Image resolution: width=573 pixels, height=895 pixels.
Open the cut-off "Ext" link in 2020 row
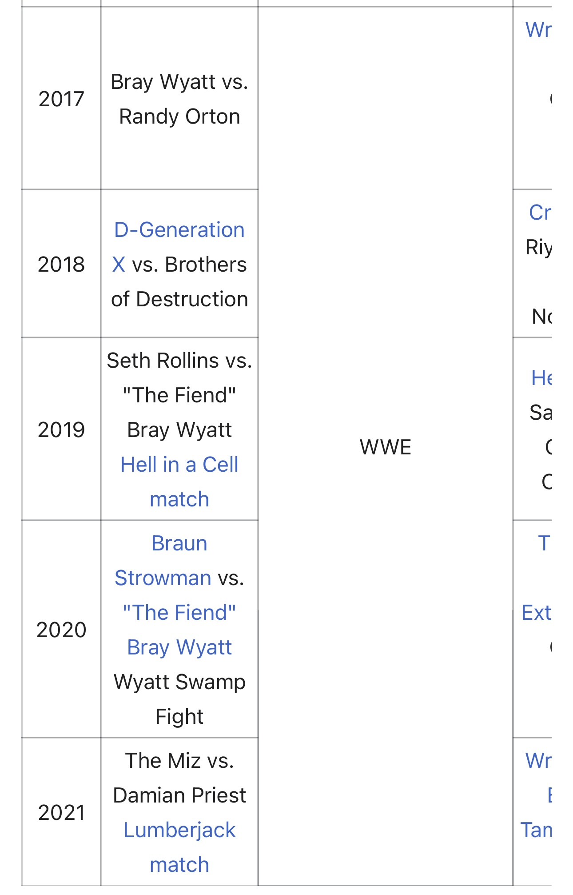pyautogui.click(x=537, y=613)
